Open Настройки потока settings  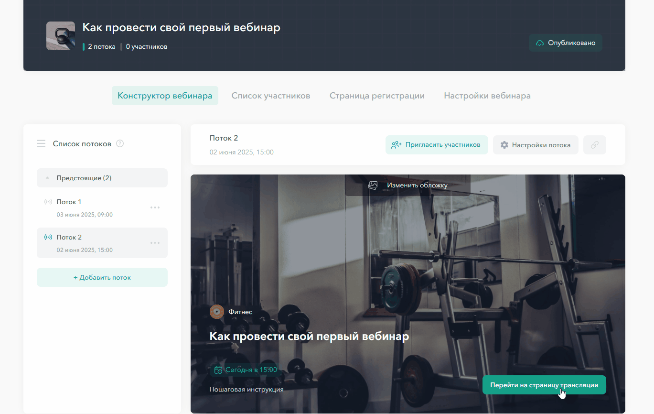click(x=536, y=145)
